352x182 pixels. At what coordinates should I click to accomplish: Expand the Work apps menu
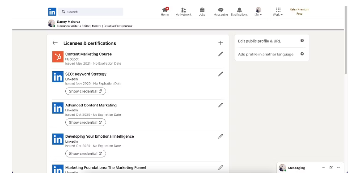click(x=278, y=12)
